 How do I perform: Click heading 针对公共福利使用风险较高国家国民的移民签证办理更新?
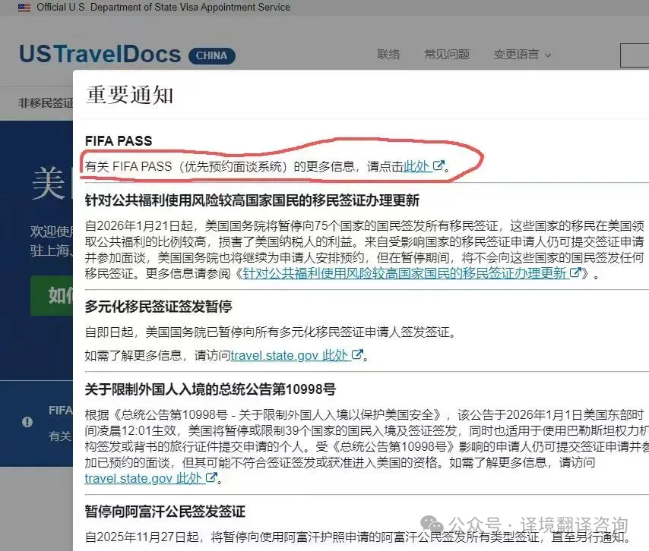coord(252,200)
